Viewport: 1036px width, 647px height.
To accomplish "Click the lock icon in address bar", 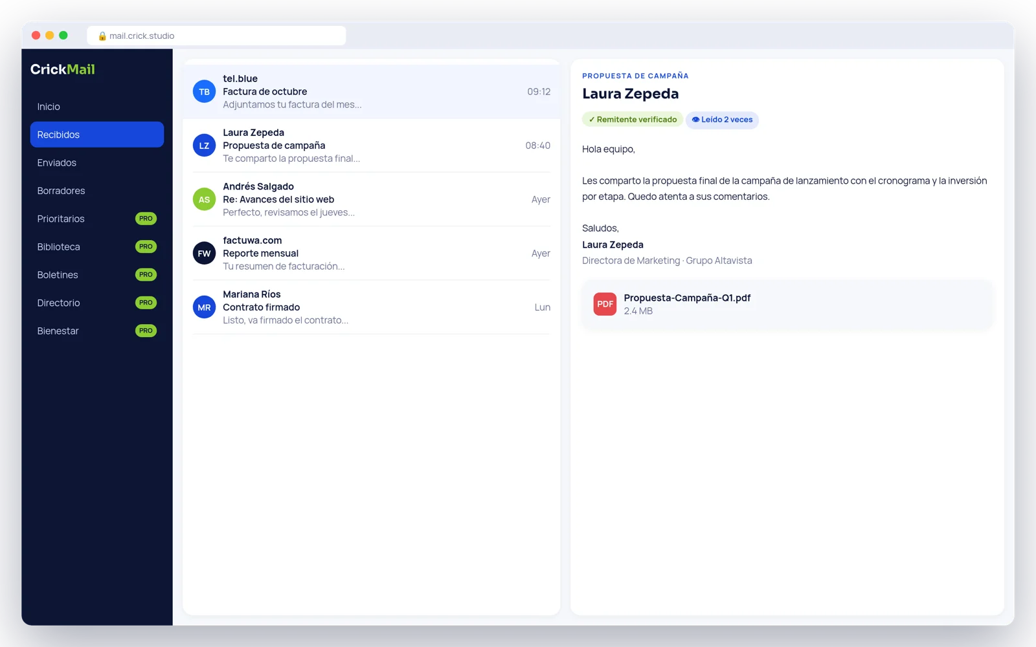I will [x=102, y=36].
